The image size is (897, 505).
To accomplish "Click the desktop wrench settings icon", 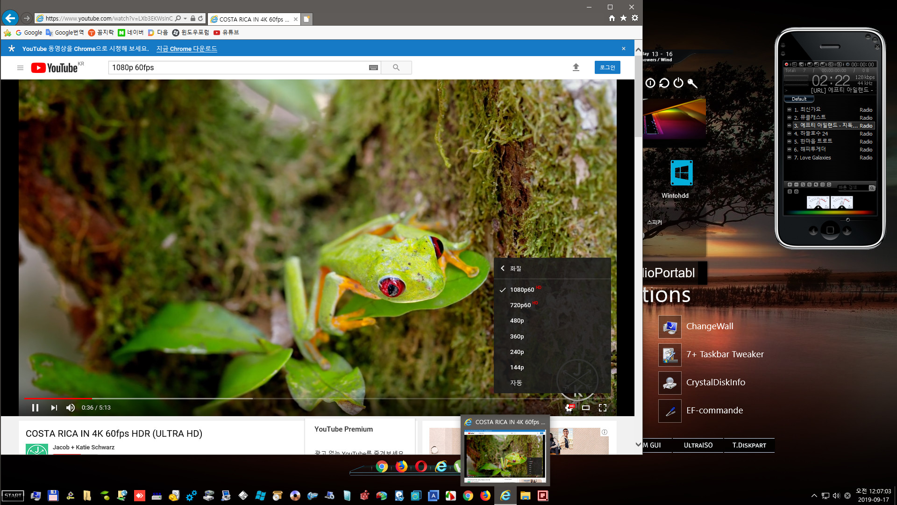I will (x=692, y=83).
